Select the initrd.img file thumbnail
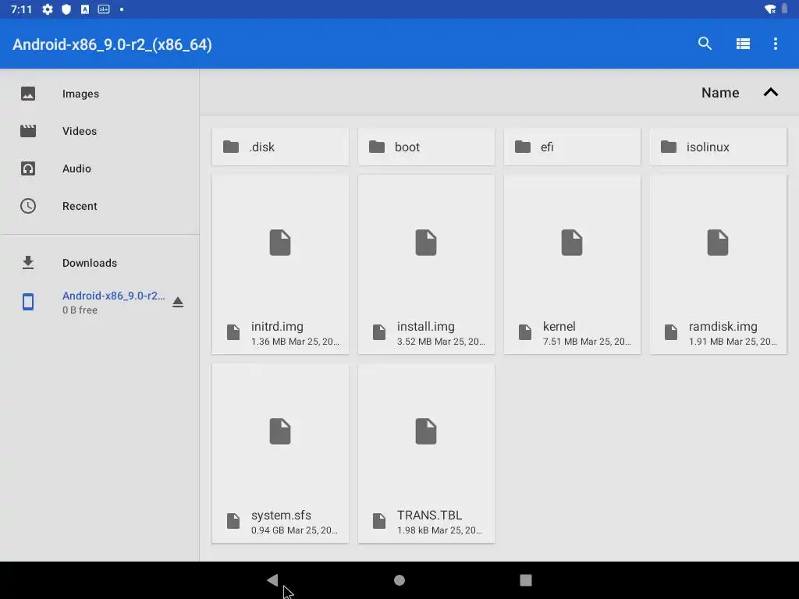This screenshot has height=599, width=799. click(280, 243)
